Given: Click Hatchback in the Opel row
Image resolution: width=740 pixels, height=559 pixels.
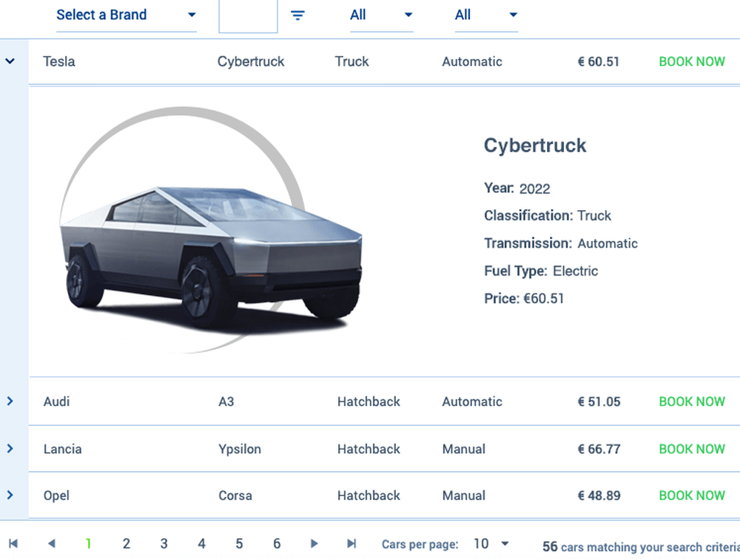Looking at the screenshot, I should pyautogui.click(x=369, y=495).
